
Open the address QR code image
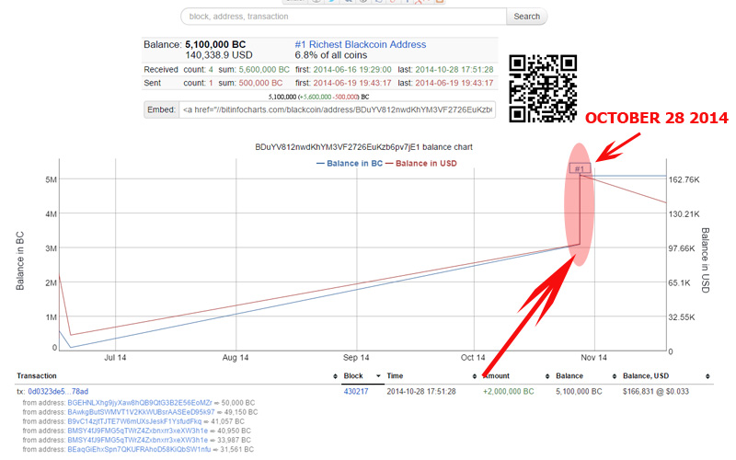pos(543,88)
